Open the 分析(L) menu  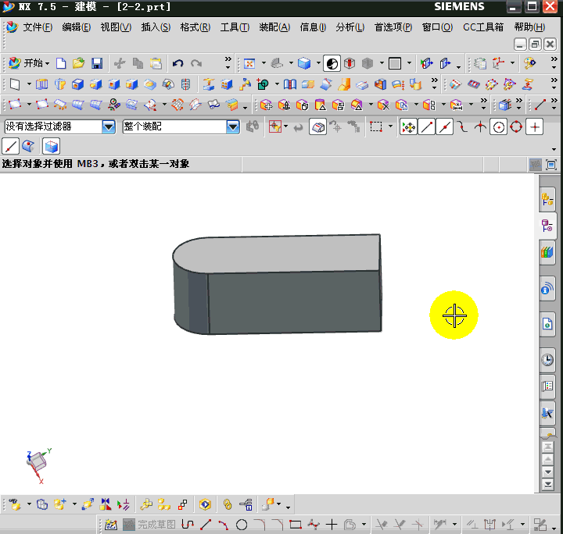coord(350,27)
